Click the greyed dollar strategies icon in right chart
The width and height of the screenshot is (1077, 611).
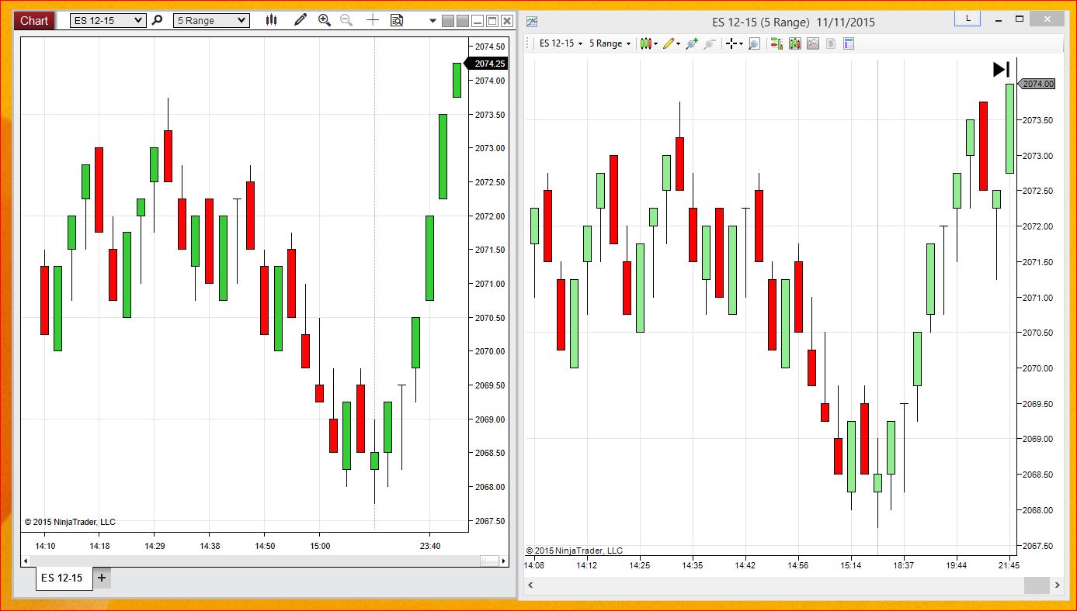point(831,44)
